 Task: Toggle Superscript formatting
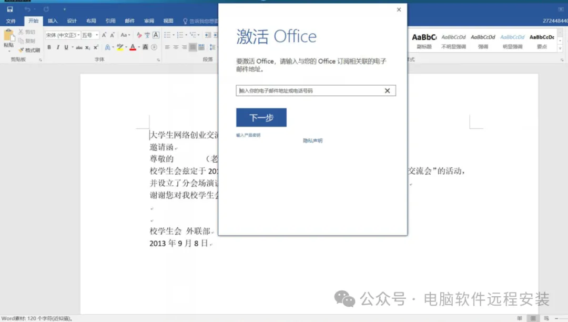(x=96, y=47)
